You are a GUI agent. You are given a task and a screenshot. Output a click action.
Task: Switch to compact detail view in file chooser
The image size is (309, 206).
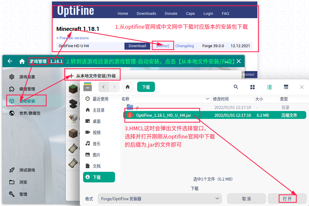pyautogui.click(x=286, y=87)
